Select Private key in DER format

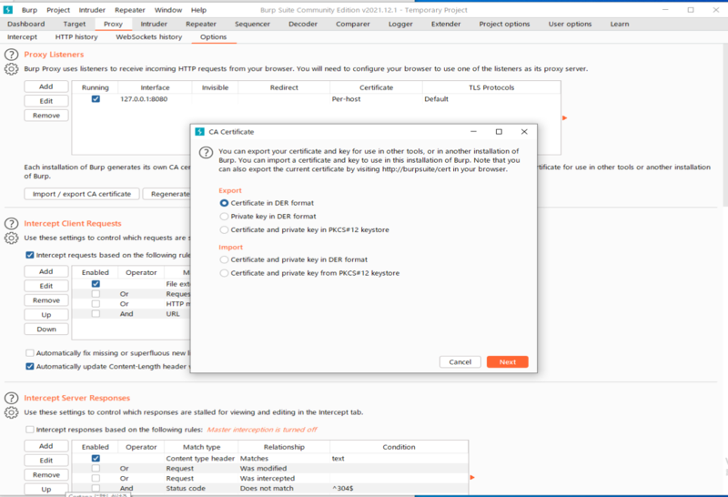[224, 217]
